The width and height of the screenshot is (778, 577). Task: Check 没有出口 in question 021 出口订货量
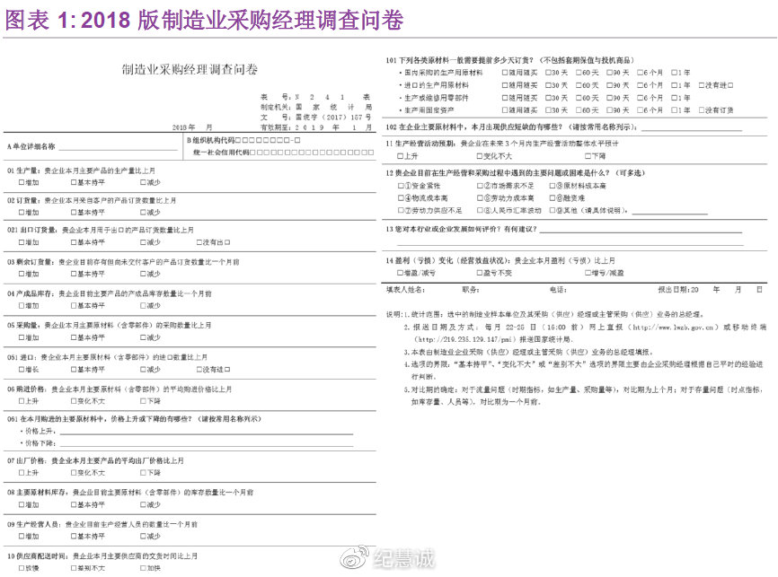click(x=199, y=242)
